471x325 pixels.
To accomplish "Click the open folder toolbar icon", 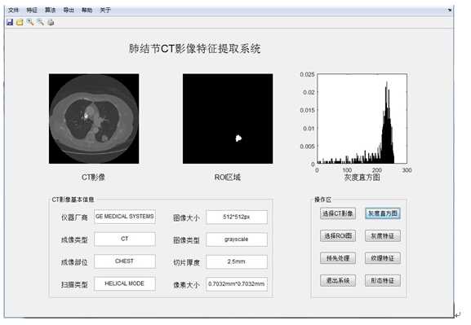I will point(20,22).
